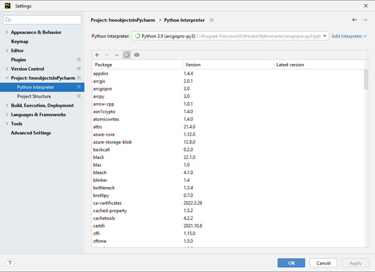Navigate forward using the right arrow icon

pos(365,20)
